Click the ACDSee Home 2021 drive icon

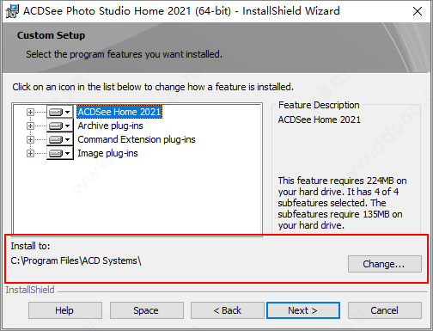click(x=56, y=112)
